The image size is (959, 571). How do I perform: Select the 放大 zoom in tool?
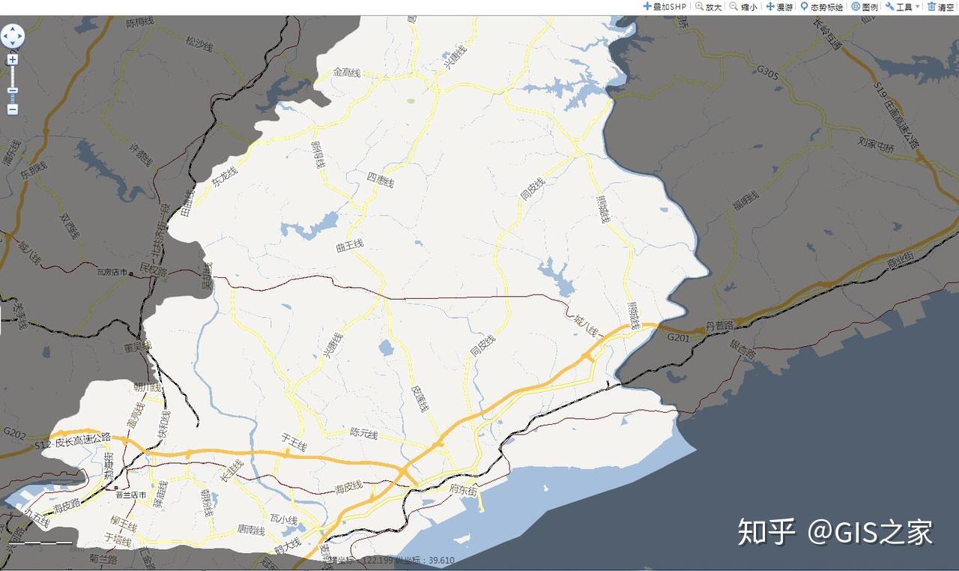pos(707,7)
